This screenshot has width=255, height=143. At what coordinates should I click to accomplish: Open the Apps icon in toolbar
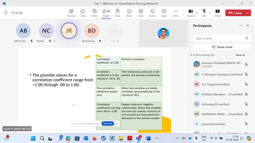click(x=164, y=13)
